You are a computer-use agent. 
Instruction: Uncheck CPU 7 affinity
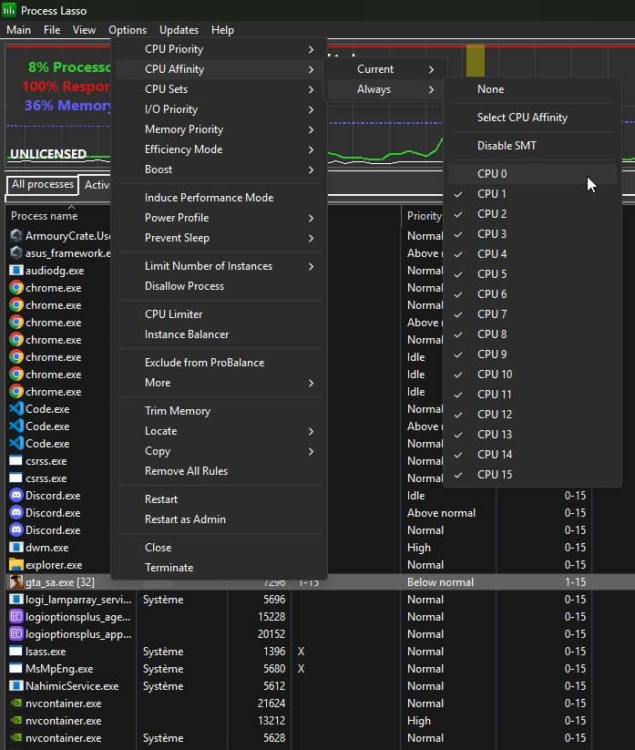532,314
